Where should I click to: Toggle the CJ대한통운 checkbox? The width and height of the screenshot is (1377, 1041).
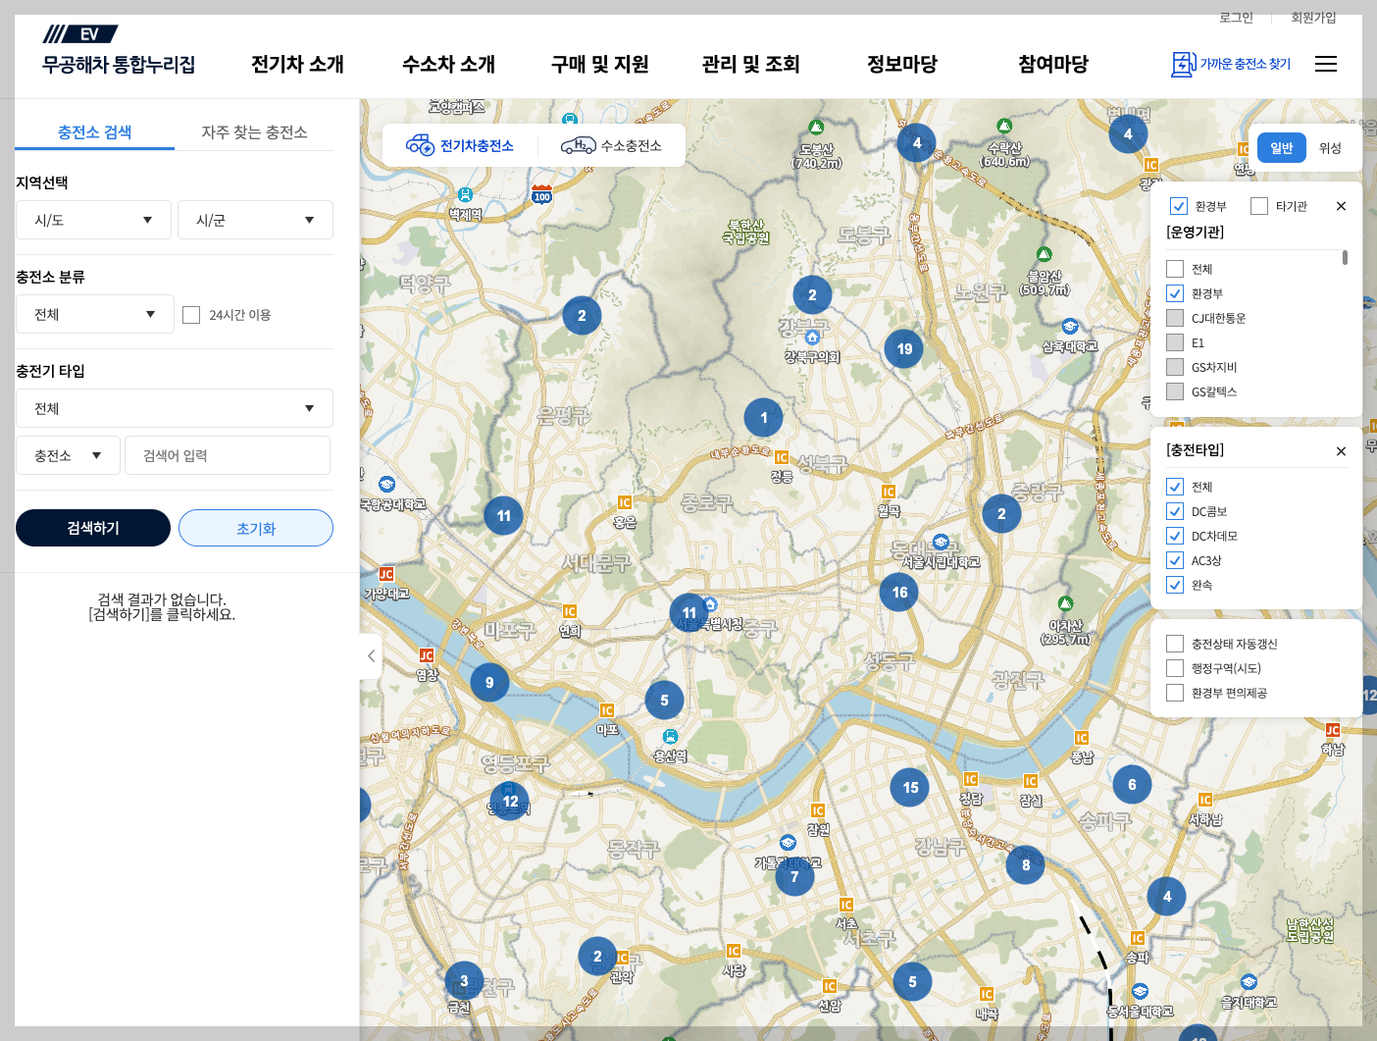(1175, 318)
